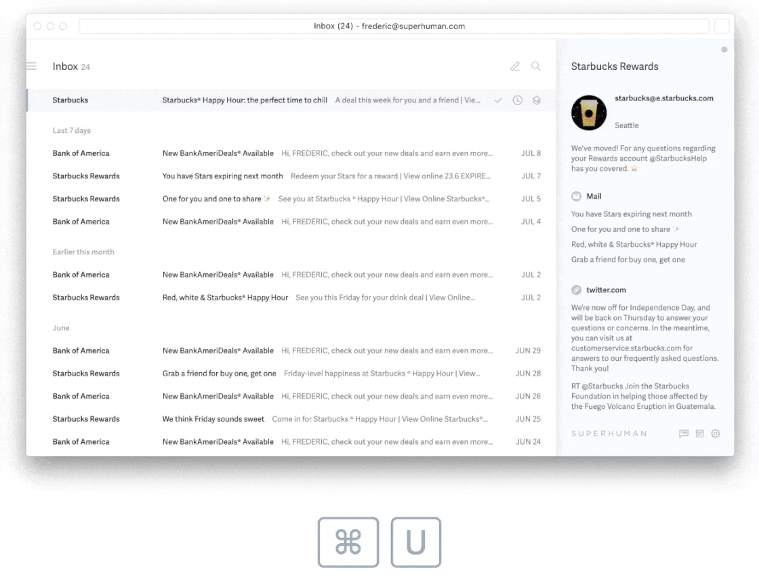Viewport: 759px width, 577px height.
Task: Open settings with the gear icon
Action: (716, 433)
